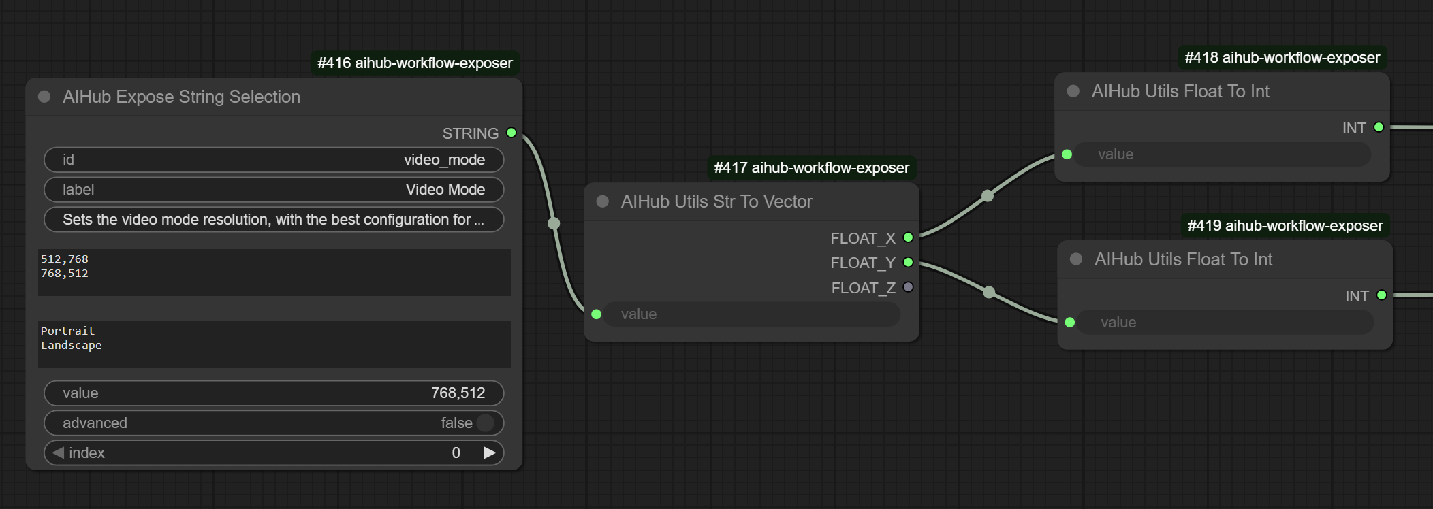This screenshot has width=1433, height=509.
Task: Collapse the Float To Int node #418 via its dot
Action: coord(1073,91)
